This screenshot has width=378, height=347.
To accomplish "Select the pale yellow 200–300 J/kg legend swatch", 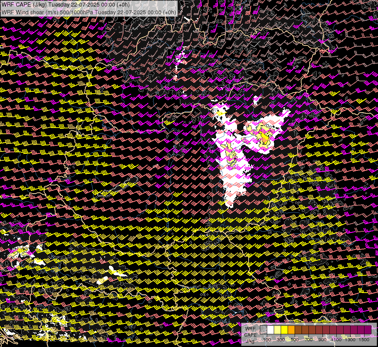I will click(278, 330).
